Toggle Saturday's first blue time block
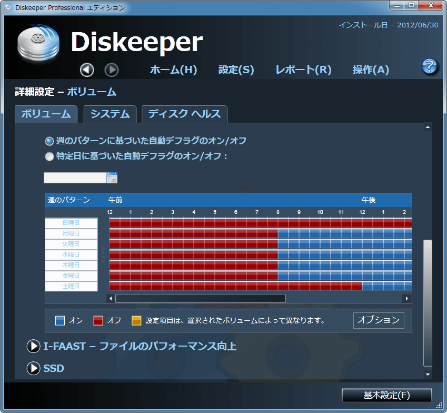 pos(367,286)
